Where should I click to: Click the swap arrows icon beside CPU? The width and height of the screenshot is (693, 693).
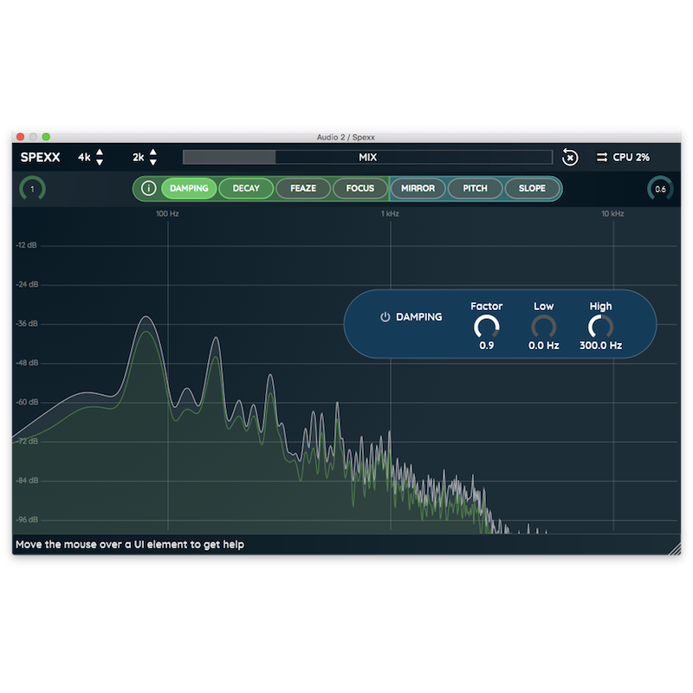click(601, 158)
